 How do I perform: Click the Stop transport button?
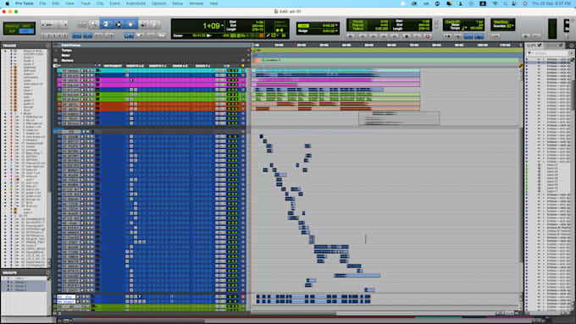click(407, 36)
